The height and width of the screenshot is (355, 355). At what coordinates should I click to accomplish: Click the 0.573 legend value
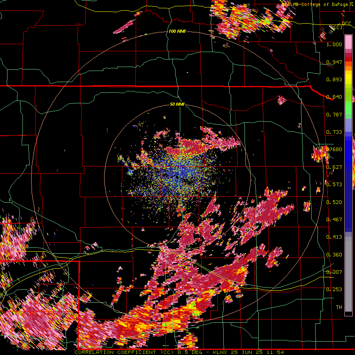tap(334, 185)
